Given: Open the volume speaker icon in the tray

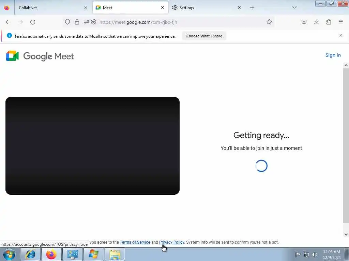Looking at the screenshot, I should point(315,255).
